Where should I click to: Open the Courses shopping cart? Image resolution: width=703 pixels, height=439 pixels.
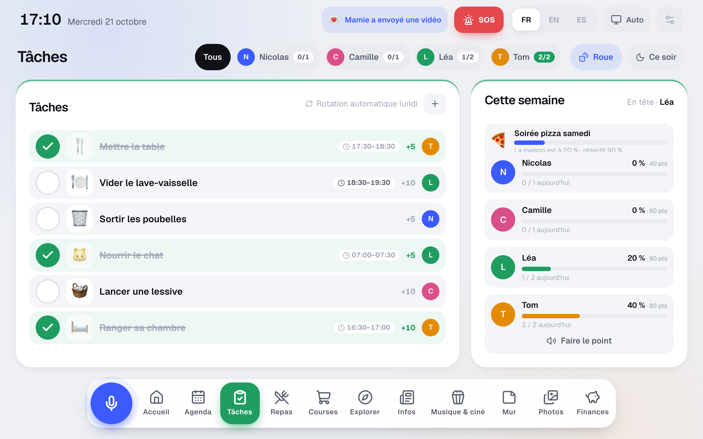(323, 403)
